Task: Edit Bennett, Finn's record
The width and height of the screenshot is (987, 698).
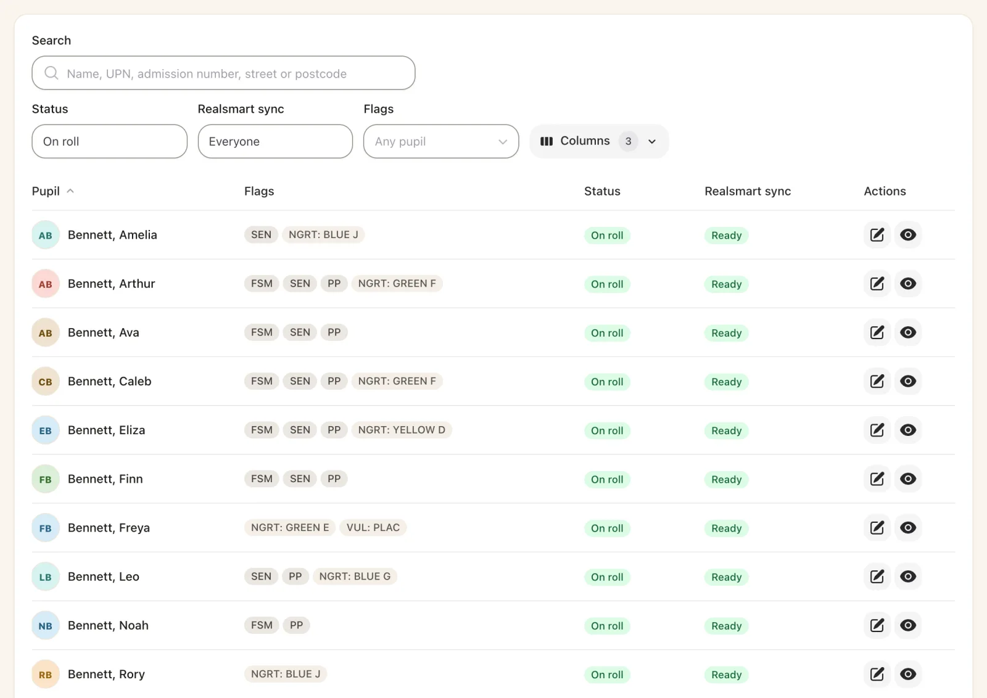Action: tap(877, 479)
